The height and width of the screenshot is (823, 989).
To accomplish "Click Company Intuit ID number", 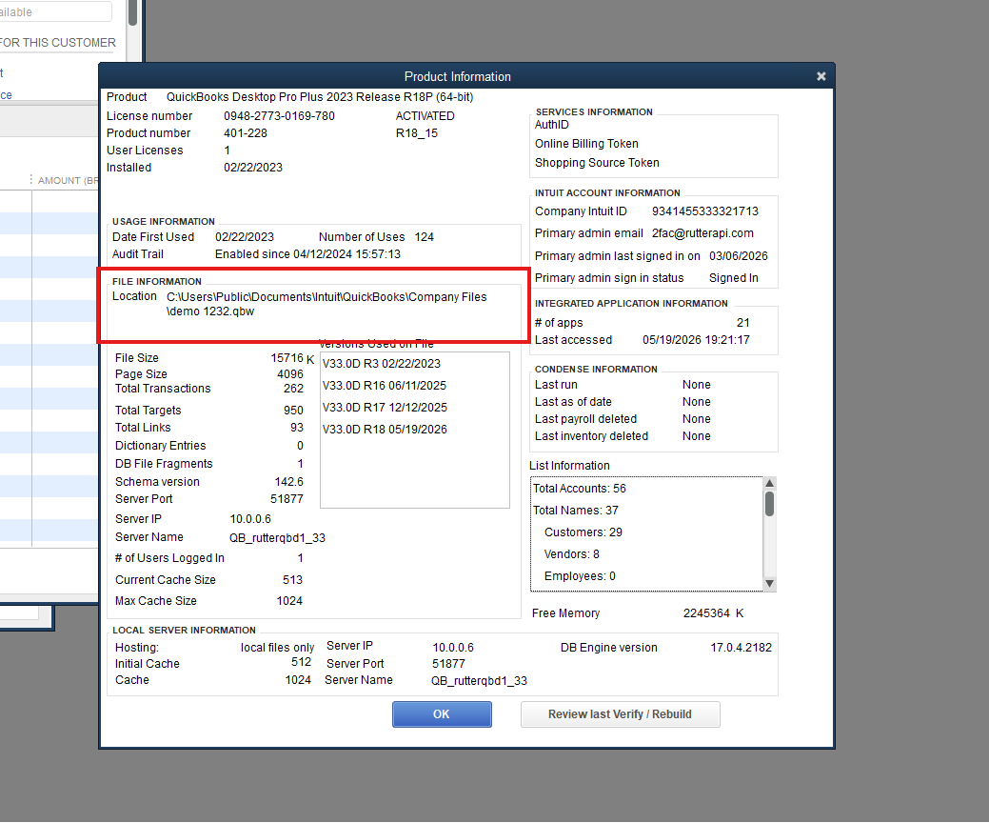I will point(705,211).
